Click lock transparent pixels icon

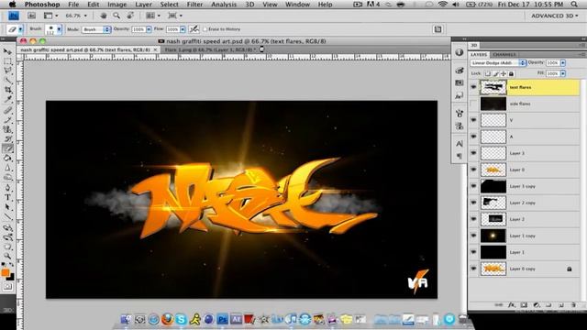[x=487, y=73]
